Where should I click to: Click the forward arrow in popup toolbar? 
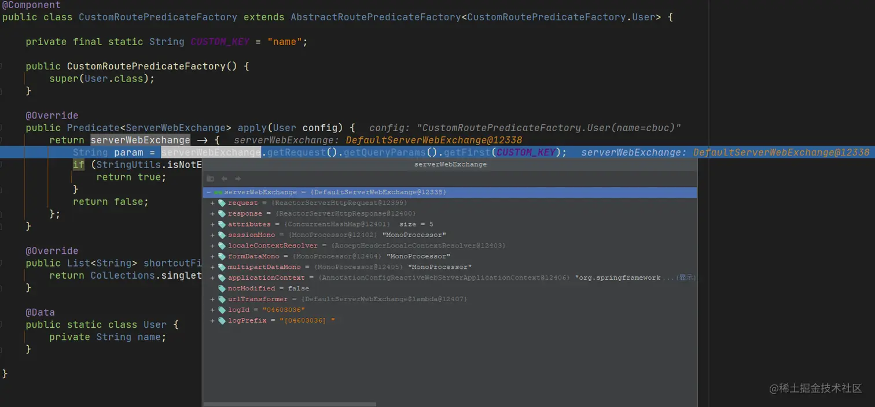coord(238,179)
